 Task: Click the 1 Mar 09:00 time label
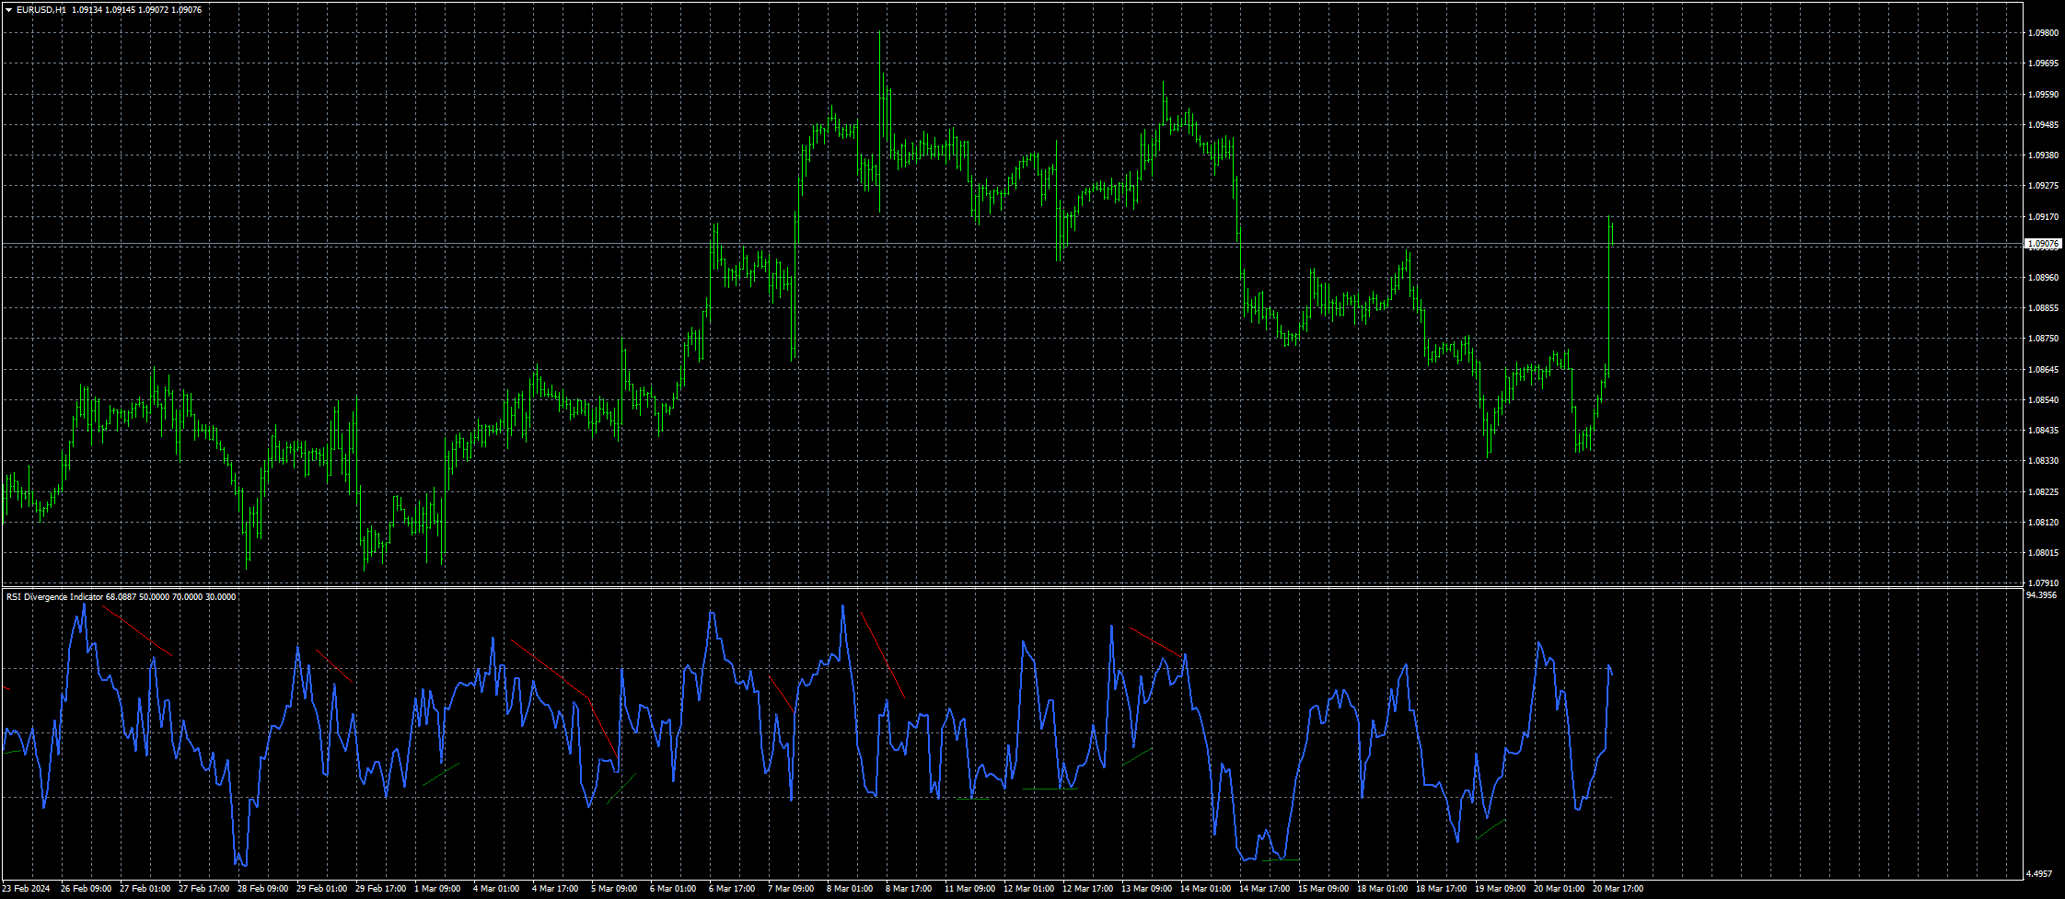pyautogui.click(x=437, y=889)
